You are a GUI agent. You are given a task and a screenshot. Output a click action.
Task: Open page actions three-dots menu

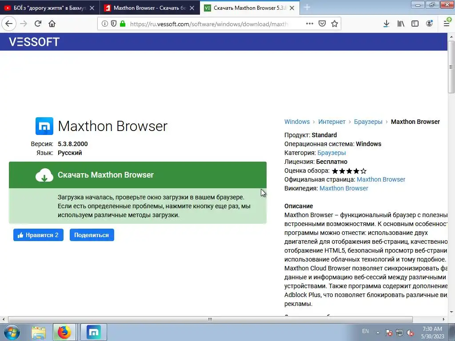click(310, 24)
